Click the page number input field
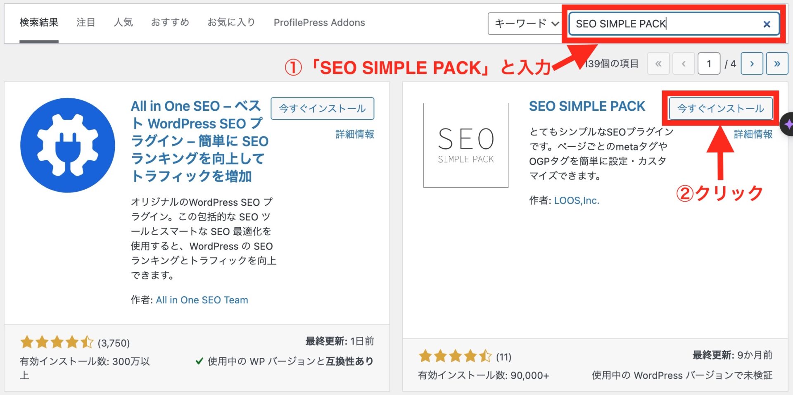793x395 pixels. (x=709, y=63)
